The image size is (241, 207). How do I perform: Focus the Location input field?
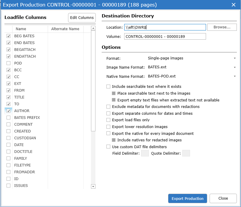(x=165, y=27)
